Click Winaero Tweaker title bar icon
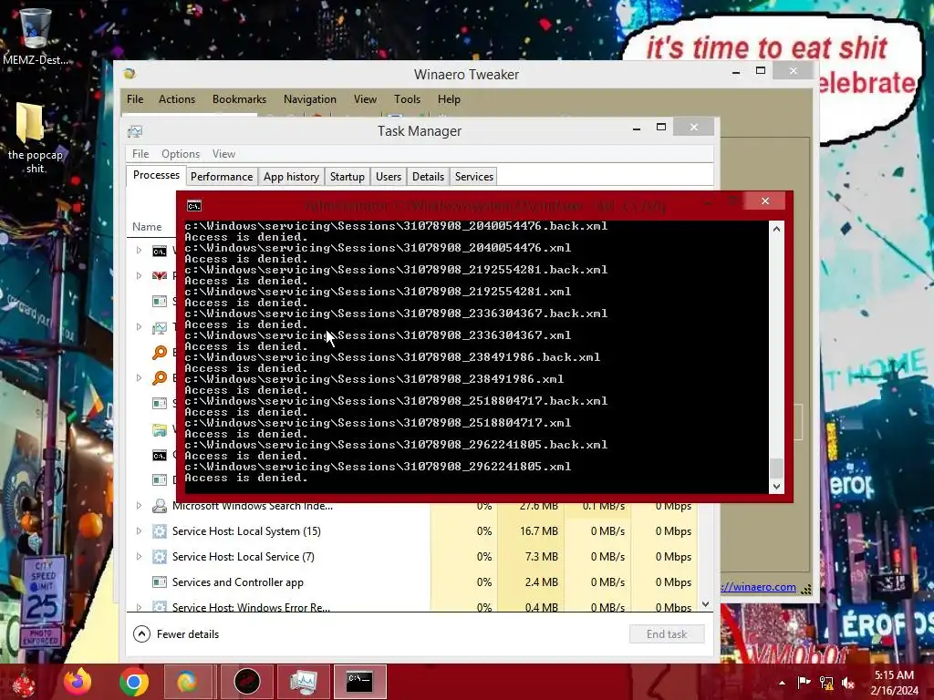This screenshot has width=934, height=700. pyautogui.click(x=130, y=74)
